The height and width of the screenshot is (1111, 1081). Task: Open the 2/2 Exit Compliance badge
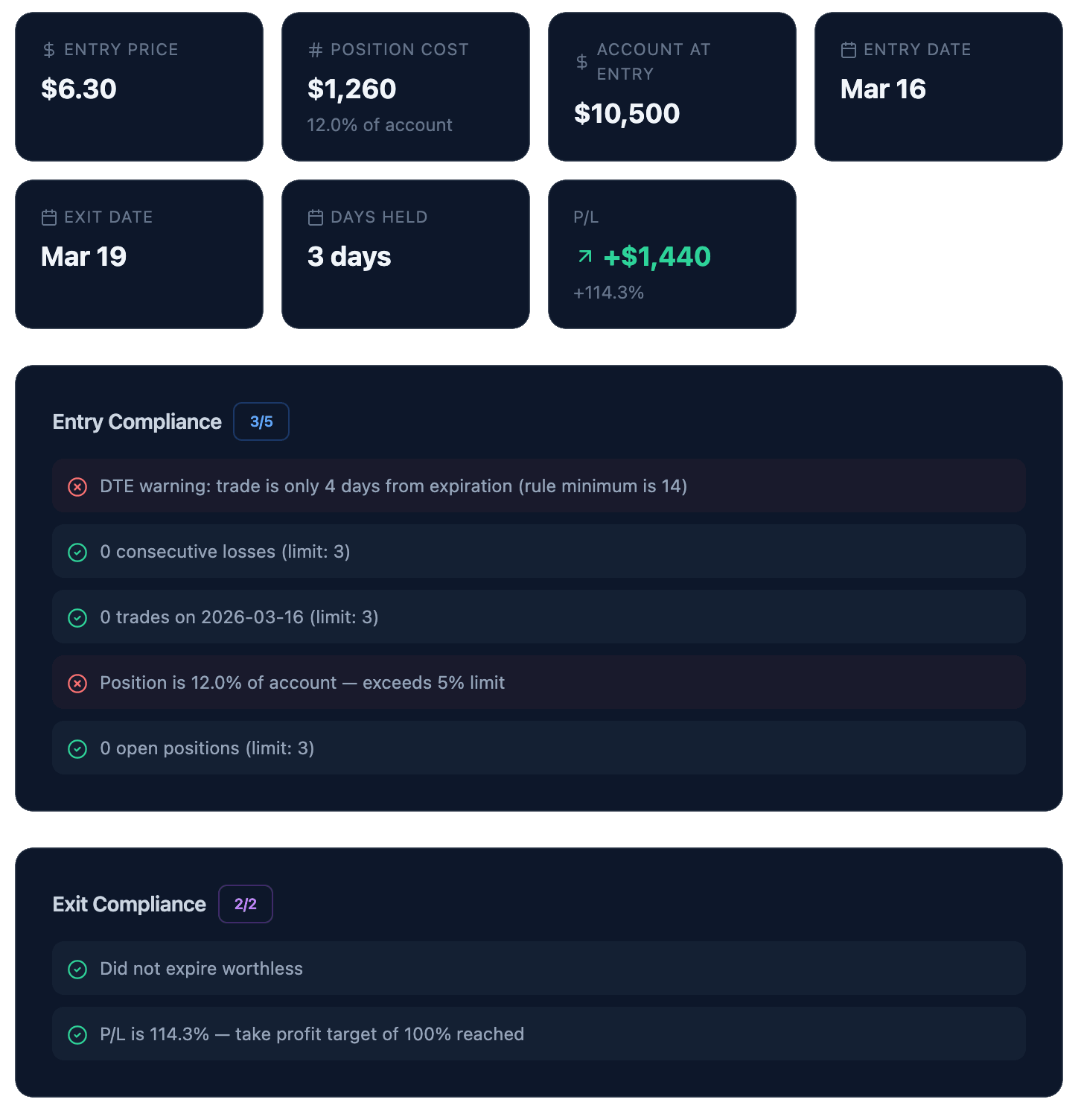coord(246,904)
